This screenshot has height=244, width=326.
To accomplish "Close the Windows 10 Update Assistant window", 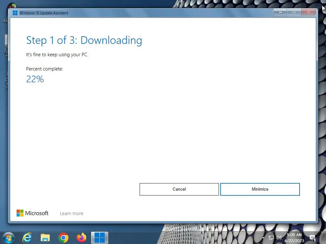I will (x=308, y=12).
